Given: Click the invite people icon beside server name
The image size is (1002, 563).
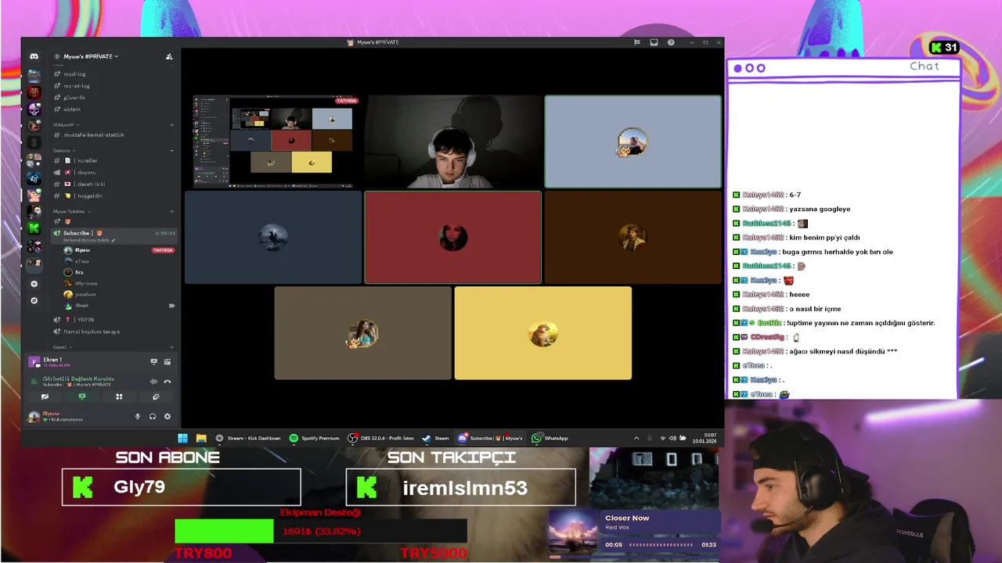Looking at the screenshot, I should point(169,56).
